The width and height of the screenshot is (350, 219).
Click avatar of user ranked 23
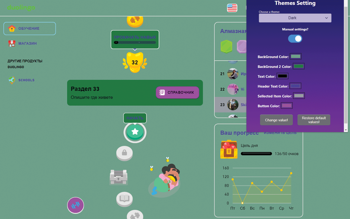tap(233, 105)
